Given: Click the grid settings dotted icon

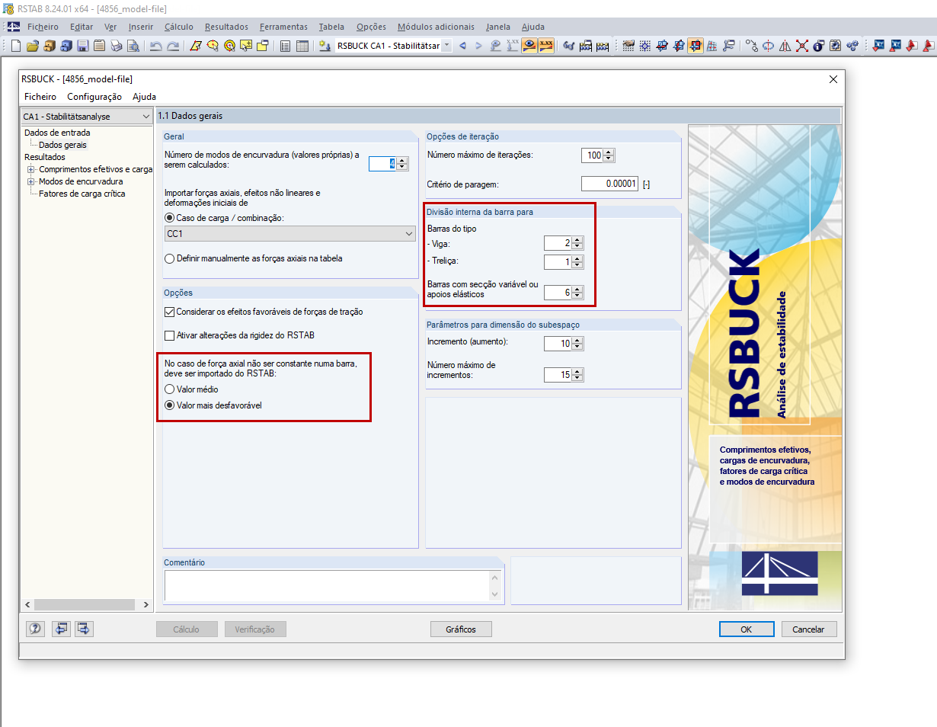Looking at the screenshot, I should click(644, 46).
